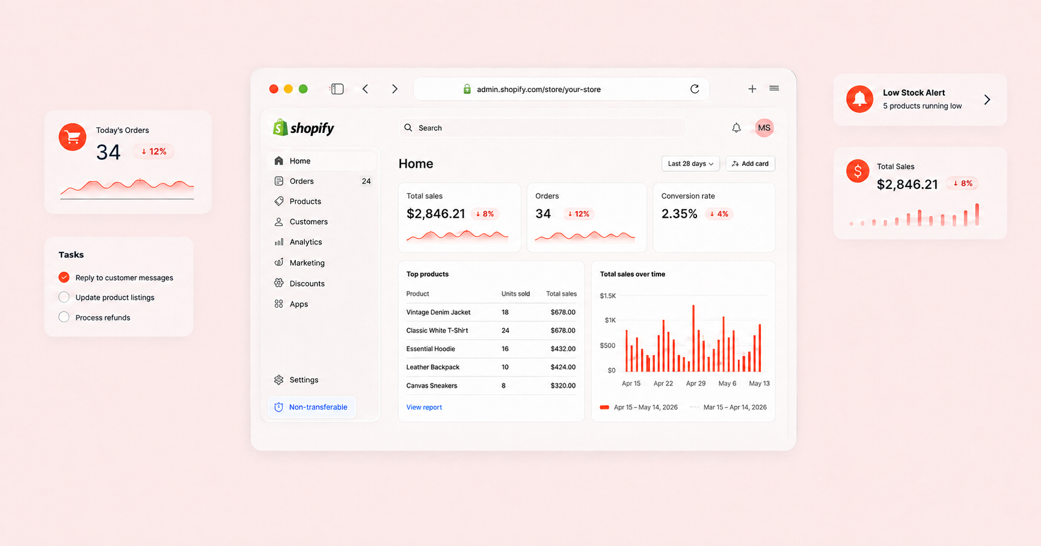
Task: Open the Total sales $2,846.21 card
Action: [459, 217]
